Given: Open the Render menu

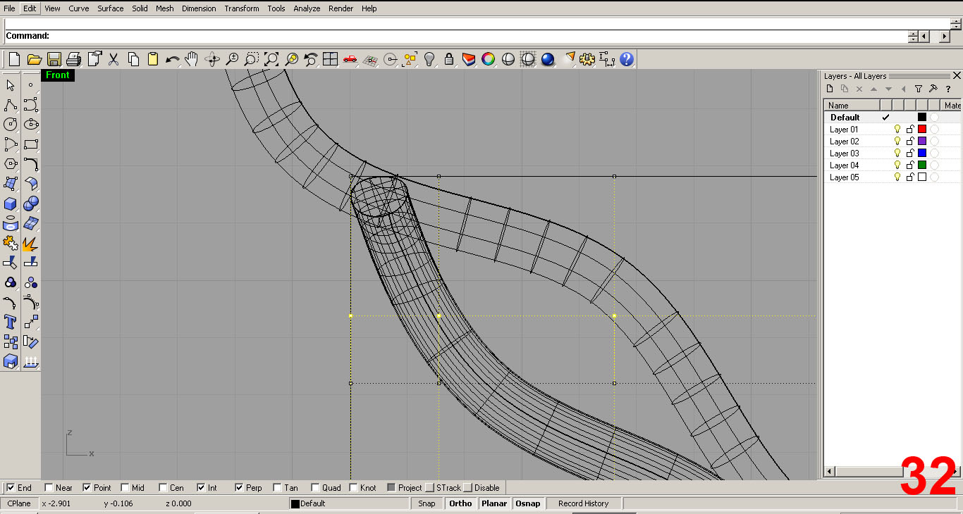Looking at the screenshot, I should click(x=341, y=8).
